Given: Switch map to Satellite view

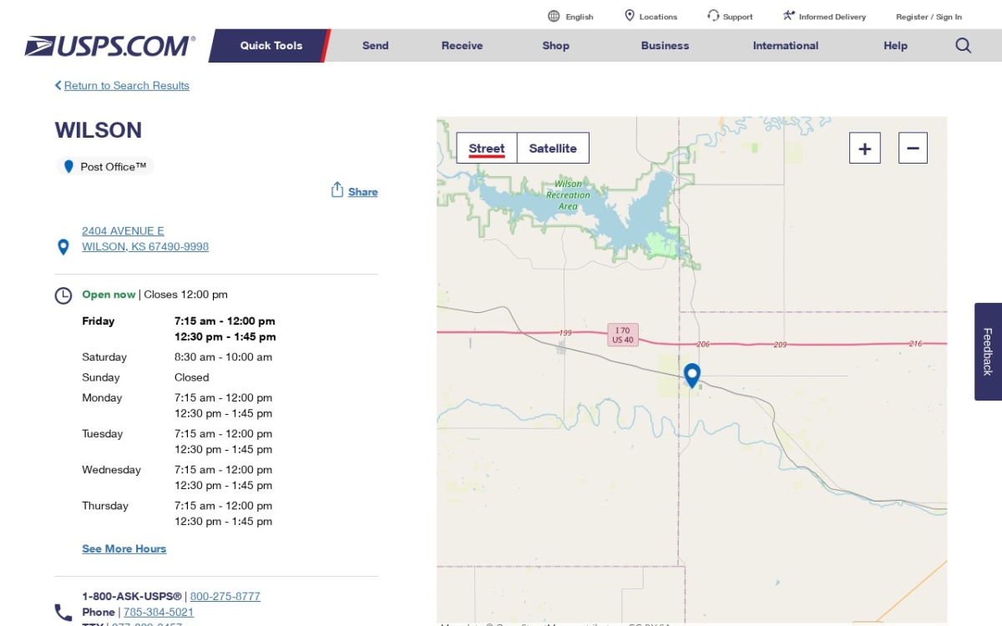Looking at the screenshot, I should pyautogui.click(x=553, y=149).
